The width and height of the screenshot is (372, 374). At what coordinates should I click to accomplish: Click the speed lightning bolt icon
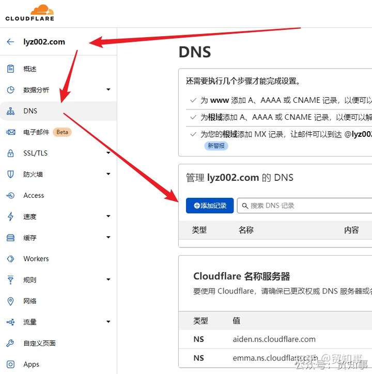click(10, 216)
